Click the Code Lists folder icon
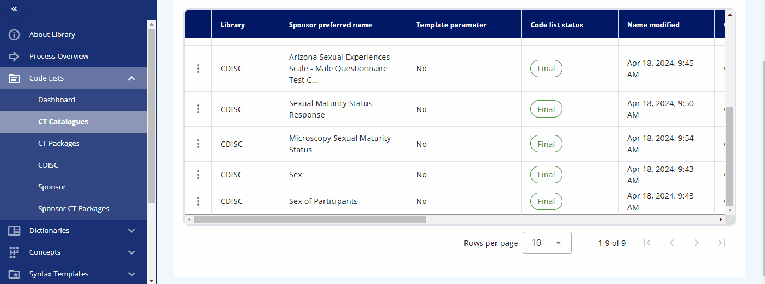The height and width of the screenshot is (284, 765). click(x=14, y=78)
